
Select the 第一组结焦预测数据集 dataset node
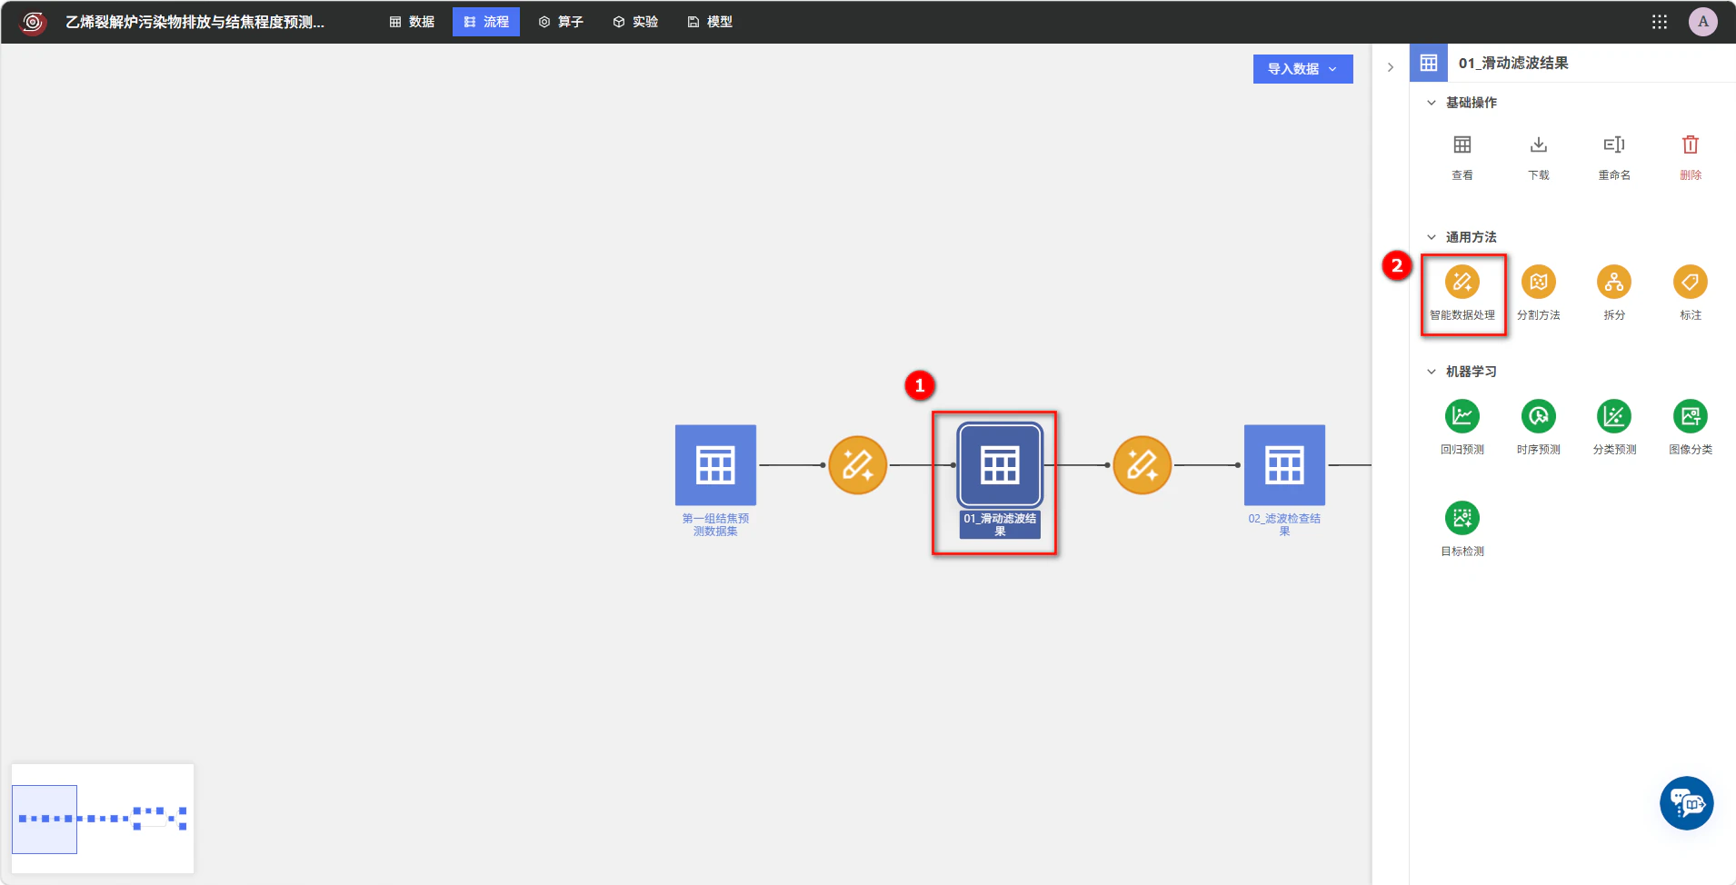(715, 465)
